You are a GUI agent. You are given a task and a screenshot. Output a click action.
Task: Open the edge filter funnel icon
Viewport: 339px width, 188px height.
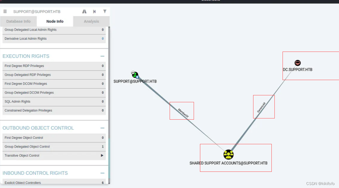click(x=104, y=11)
